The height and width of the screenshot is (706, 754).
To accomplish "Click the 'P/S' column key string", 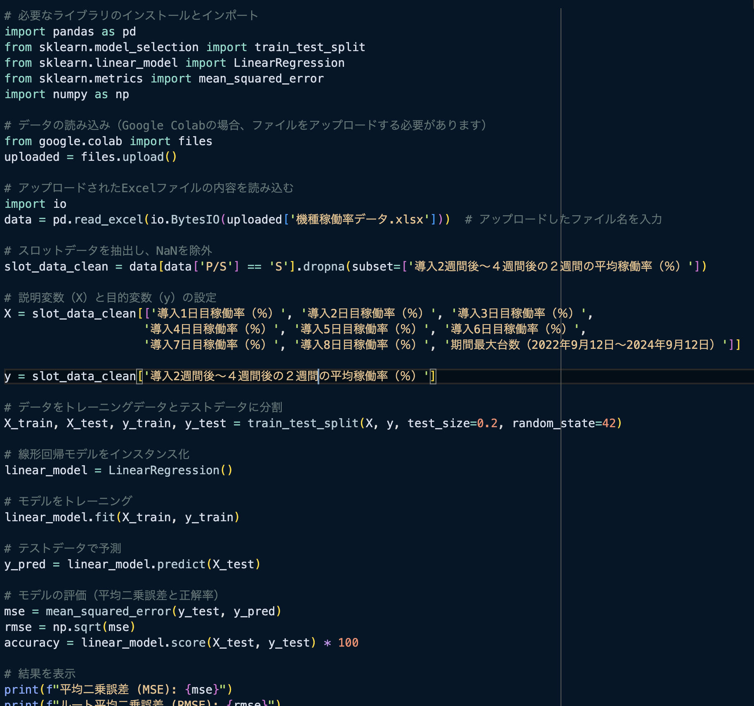I will tap(216, 267).
